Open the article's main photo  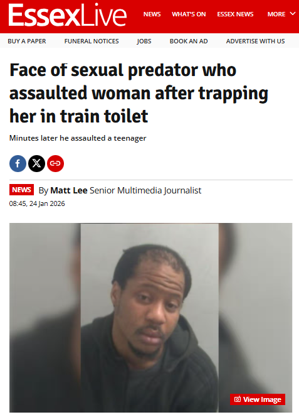151,318
